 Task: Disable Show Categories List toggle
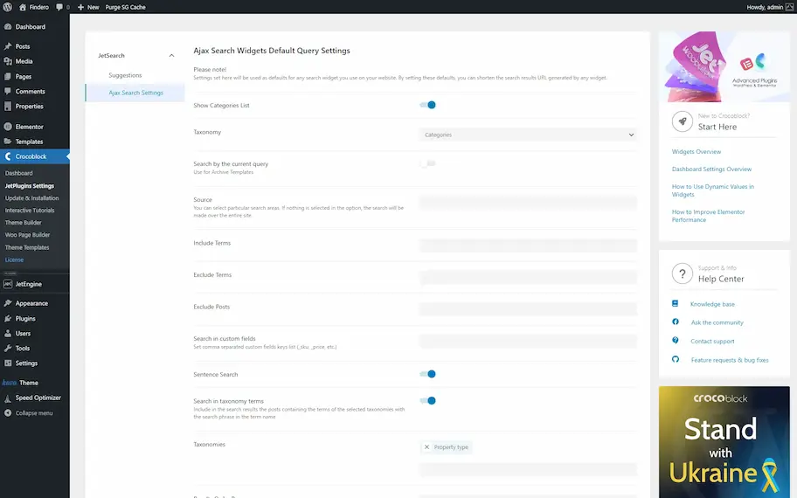pos(427,105)
